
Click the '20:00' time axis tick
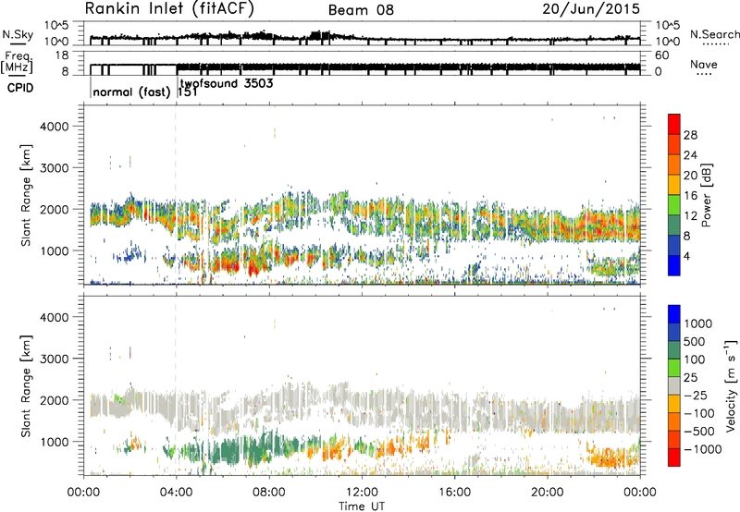point(548,493)
